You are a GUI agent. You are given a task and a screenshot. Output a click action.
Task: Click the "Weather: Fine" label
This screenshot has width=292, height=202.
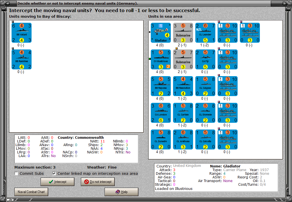tap(102, 167)
